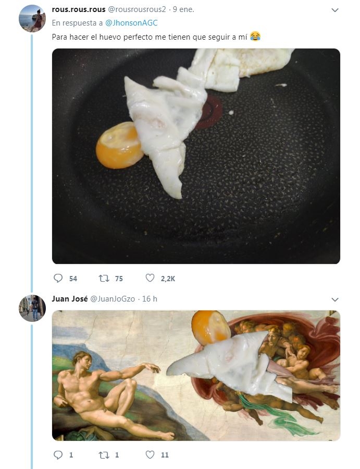Expand options chevron on rous.rous.rous tweet
The image size is (360, 469).
[x=335, y=10]
